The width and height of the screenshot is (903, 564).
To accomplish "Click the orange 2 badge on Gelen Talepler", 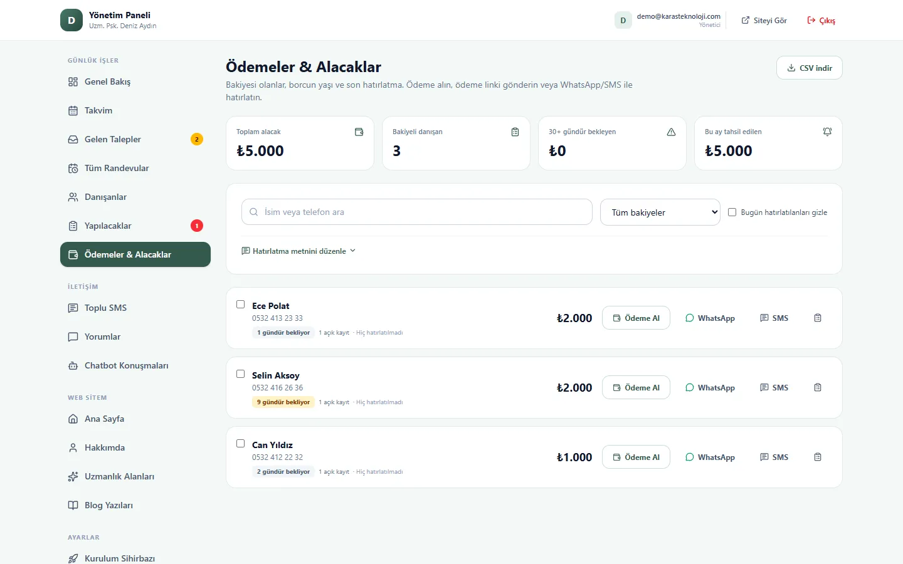I will pos(197,139).
